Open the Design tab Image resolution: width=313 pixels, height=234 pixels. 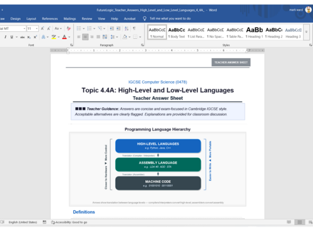click(16, 19)
